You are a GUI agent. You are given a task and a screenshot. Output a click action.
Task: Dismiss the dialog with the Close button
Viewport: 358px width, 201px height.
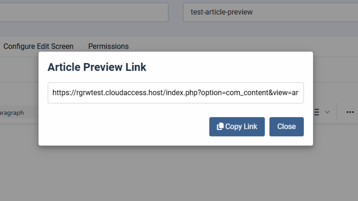click(286, 126)
